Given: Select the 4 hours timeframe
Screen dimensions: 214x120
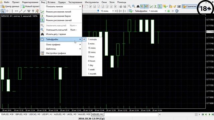Looking at the screenshot, I should 92,61.
